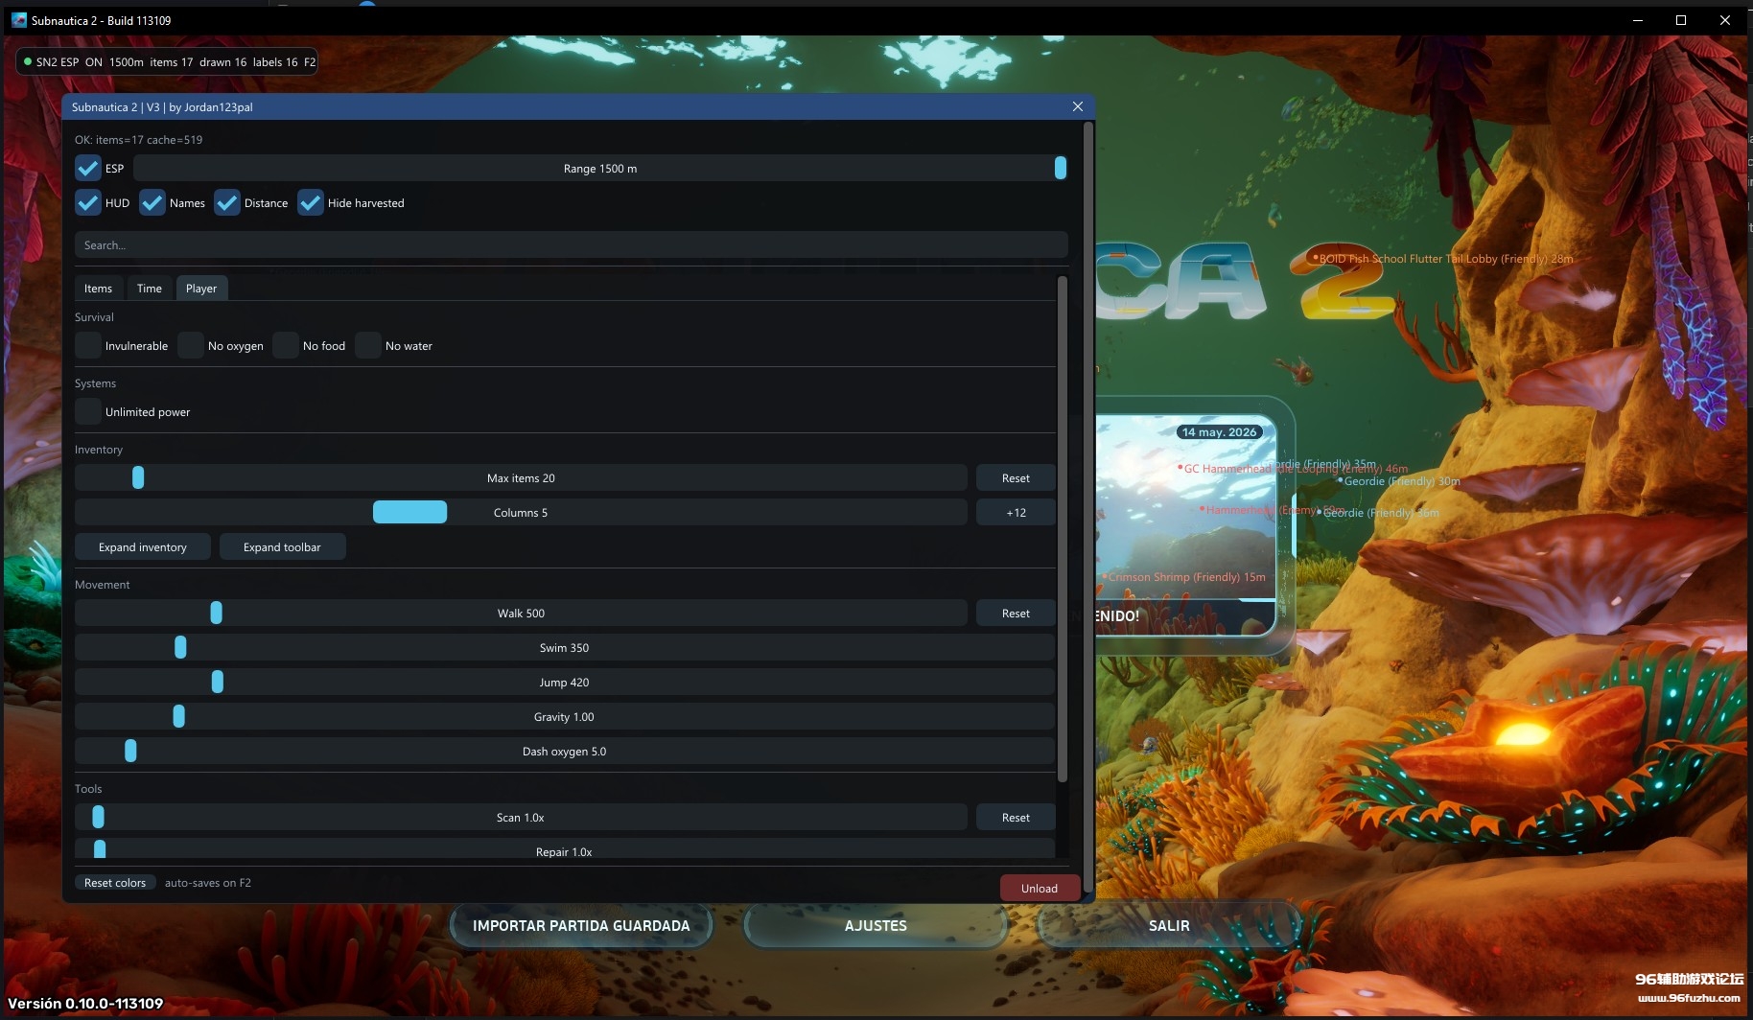Enable Unlimited power

click(x=88, y=412)
